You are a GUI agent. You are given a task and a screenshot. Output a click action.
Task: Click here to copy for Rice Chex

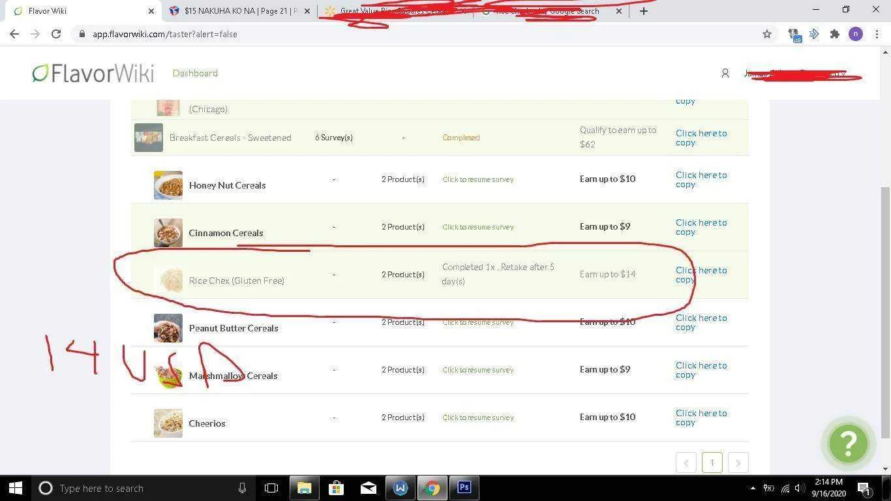(x=701, y=275)
